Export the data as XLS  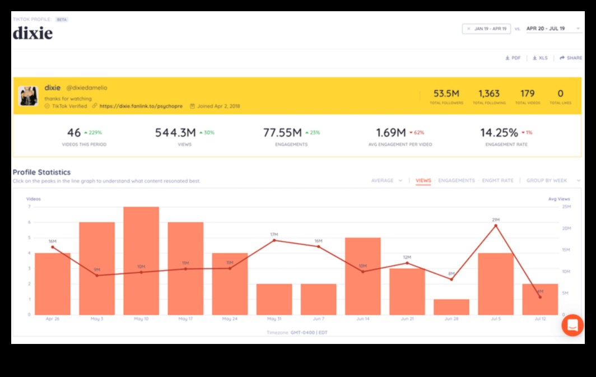tap(539, 58)
